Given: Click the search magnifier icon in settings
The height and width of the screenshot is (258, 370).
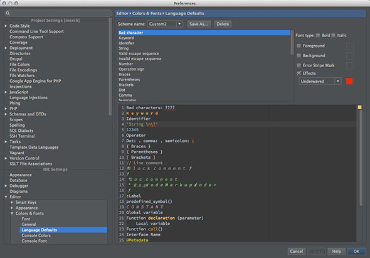Looking at the screenshot, I should tap(8, 13).
